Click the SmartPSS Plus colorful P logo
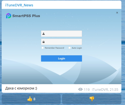The image size is (125, 105). [9, 16]
